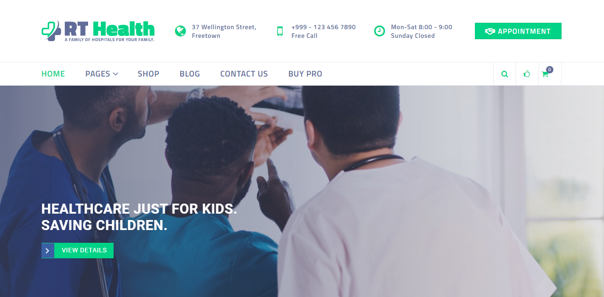604x297 pixels.
Task: Click the mobile phone icon
Action: pyautogui.click(x=280, y=31)
